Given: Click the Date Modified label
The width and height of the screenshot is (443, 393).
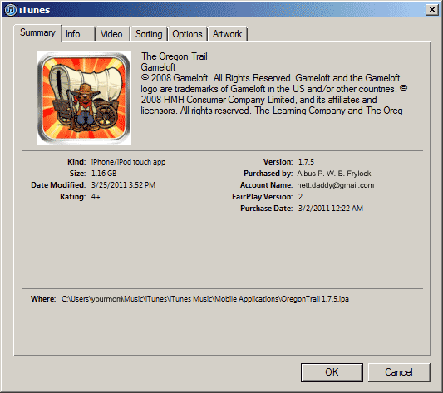Looking at the screenshot, I should click(58, 185).
